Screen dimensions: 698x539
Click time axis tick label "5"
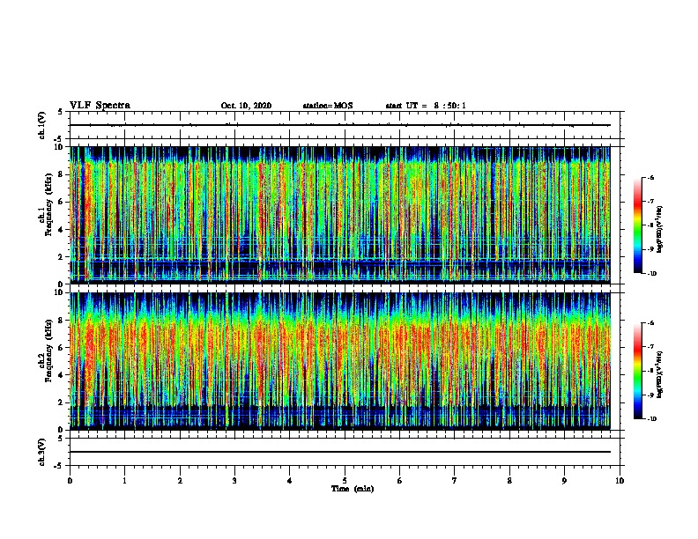345,481
